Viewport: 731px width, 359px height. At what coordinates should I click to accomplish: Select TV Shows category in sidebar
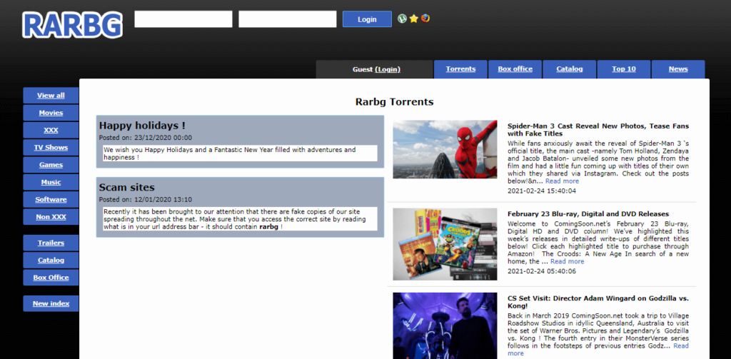[x=51, y=147]
